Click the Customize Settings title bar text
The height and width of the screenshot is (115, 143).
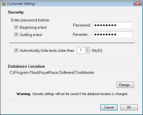coord(21,4)
